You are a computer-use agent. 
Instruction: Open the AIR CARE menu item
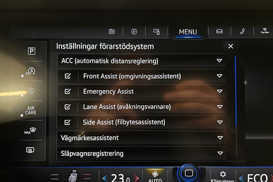tap(31, 111)
